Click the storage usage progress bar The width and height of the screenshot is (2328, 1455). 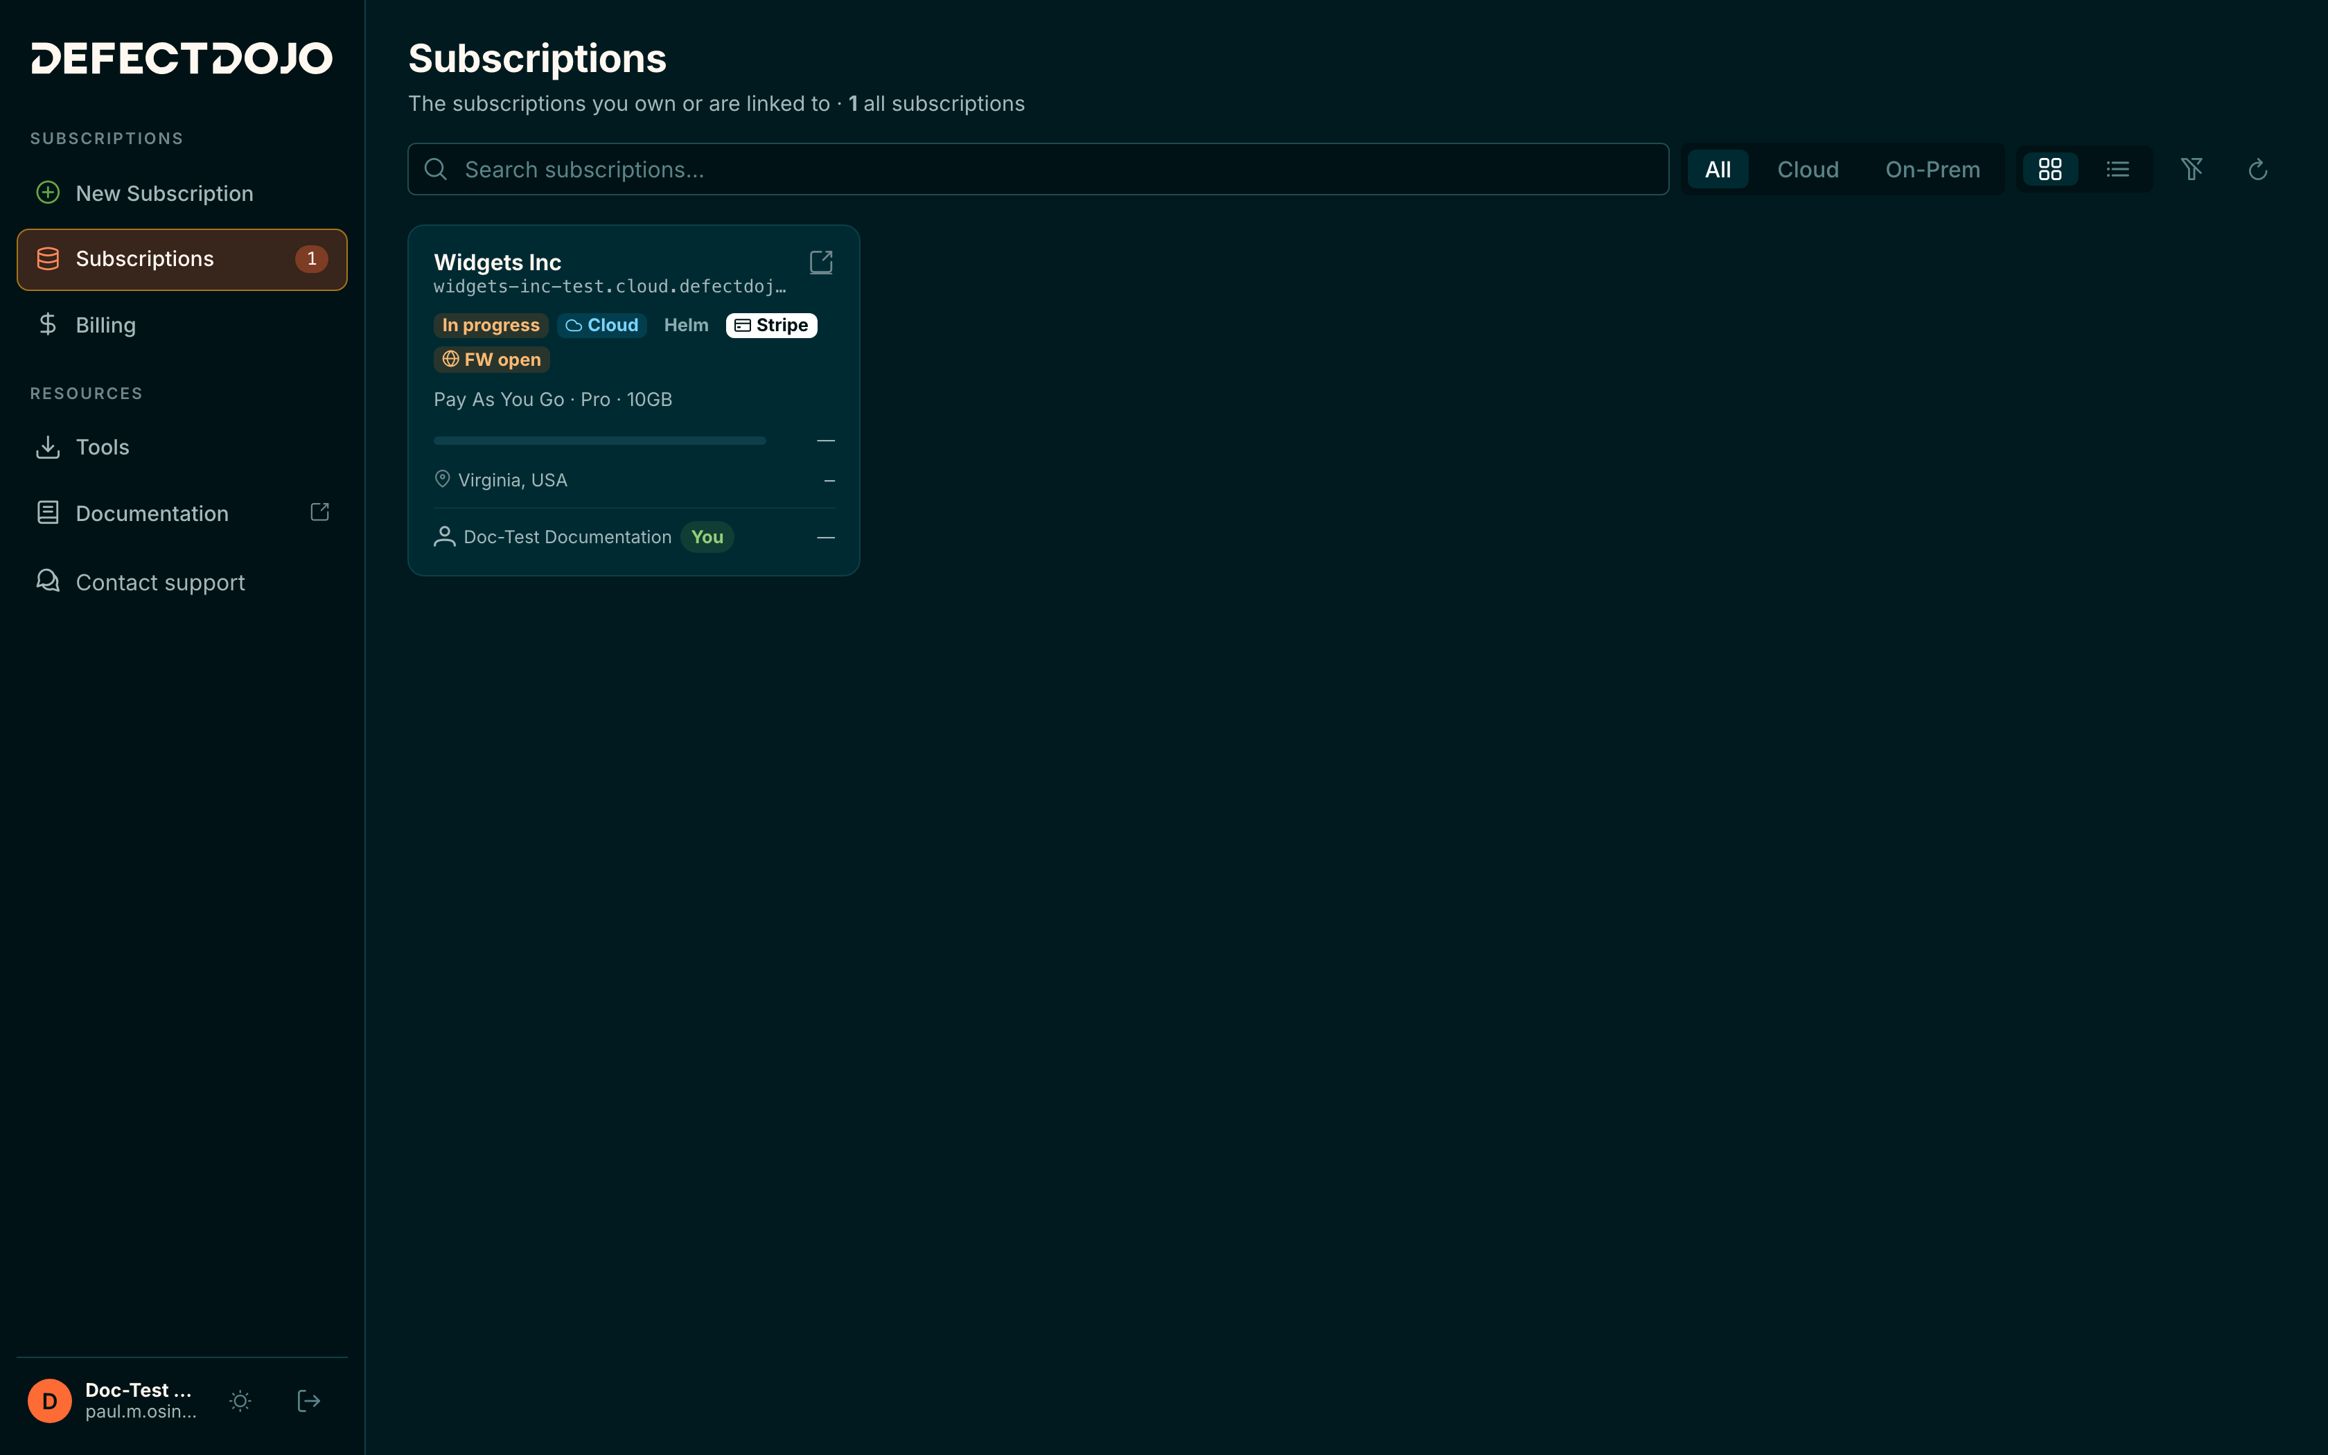point(599,441)
